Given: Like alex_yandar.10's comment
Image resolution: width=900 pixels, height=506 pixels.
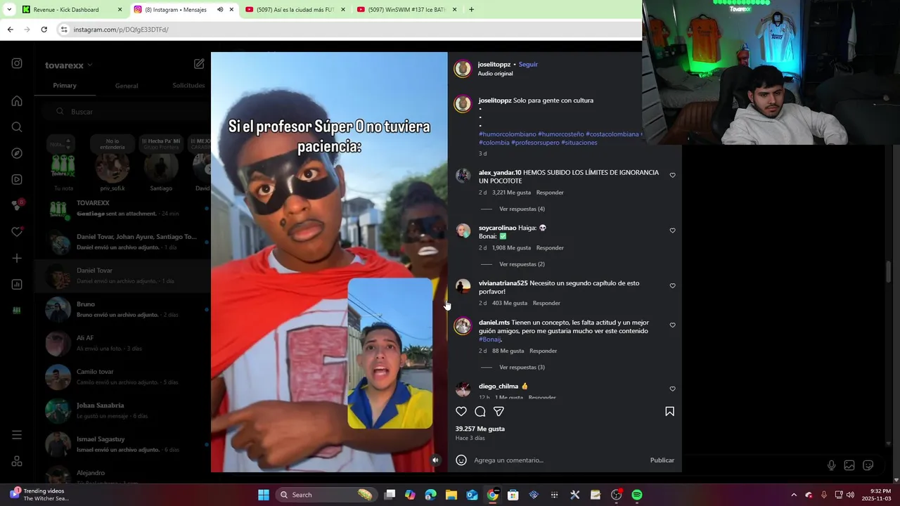Looking at the screenshot, I should 672,175.
